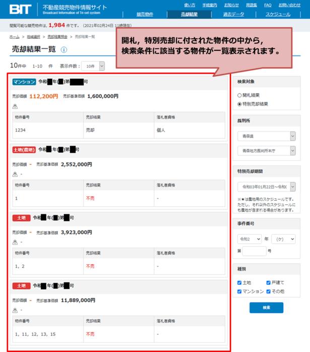Click the 事件番号 number input field
The width and height of the screenshot is (310, 352).
tap(254, 251)
